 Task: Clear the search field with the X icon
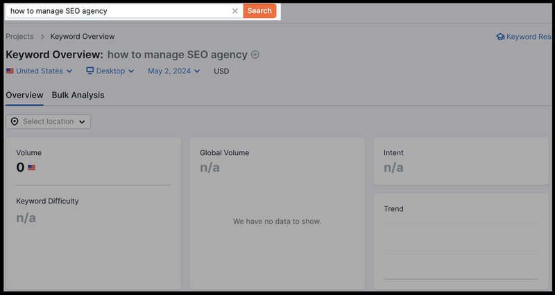pos(234,11)
